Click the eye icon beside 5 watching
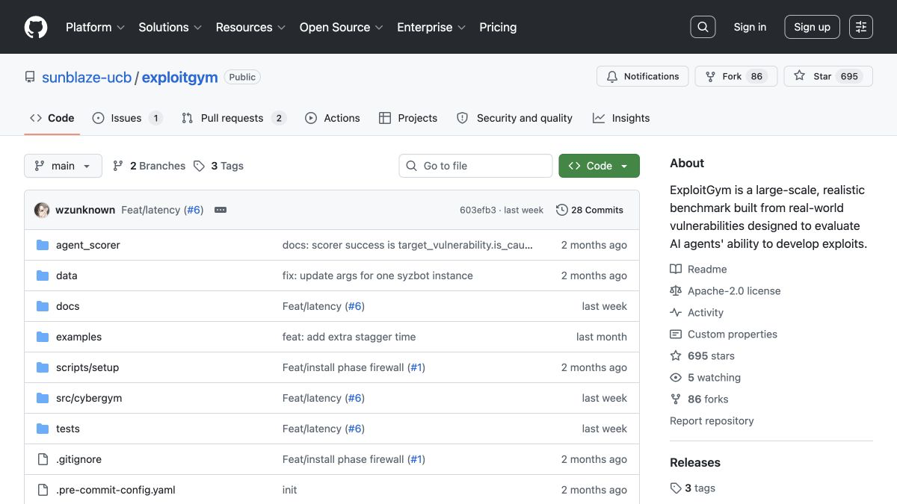The height and width of the screenshot is (504, 897). coord(676,377)
